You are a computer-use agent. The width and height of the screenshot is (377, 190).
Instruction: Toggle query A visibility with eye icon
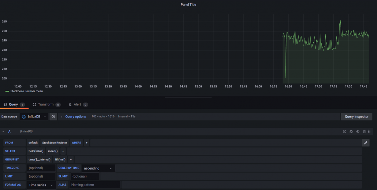358,131
